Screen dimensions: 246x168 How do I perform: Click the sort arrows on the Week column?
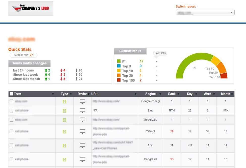214,94
